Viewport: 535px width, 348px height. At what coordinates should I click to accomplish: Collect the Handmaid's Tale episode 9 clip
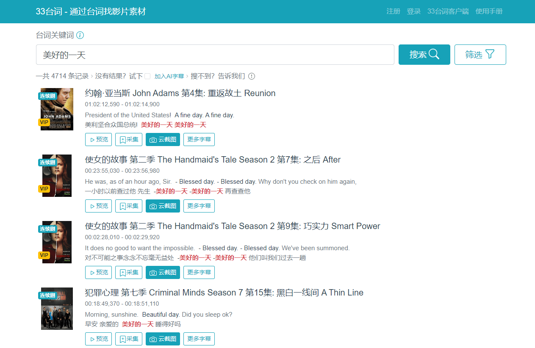[x=129, y=272]
